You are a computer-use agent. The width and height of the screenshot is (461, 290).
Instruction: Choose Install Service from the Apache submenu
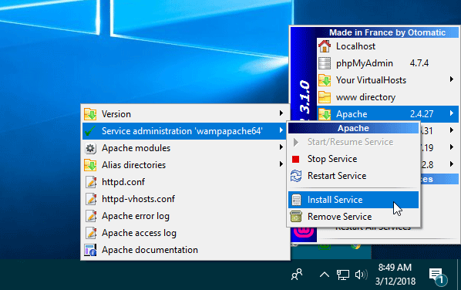tap(353, 200)
